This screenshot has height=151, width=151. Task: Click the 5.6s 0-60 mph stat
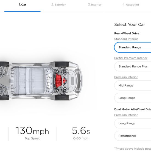coord(81,133)
